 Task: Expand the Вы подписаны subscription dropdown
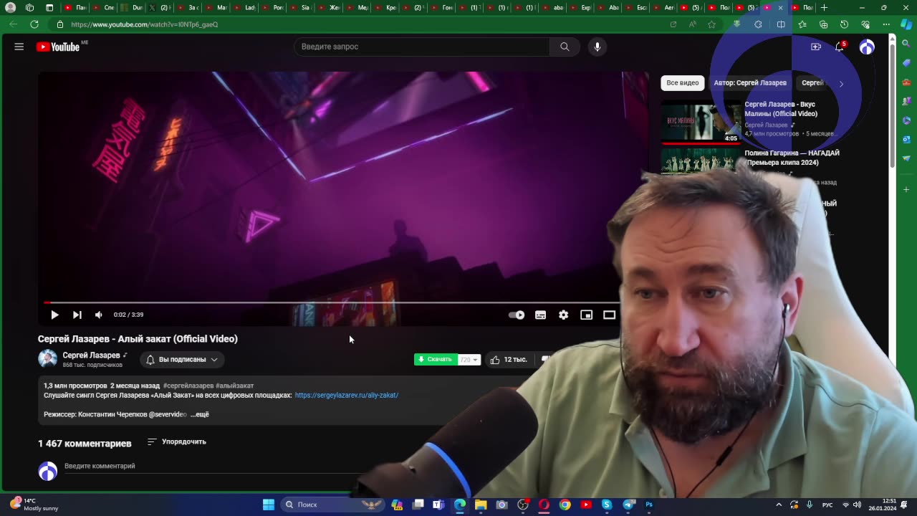coord(182,360)
